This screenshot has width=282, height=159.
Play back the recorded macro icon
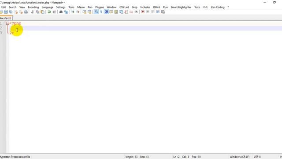pyautogui.click(x=153, y=12)
